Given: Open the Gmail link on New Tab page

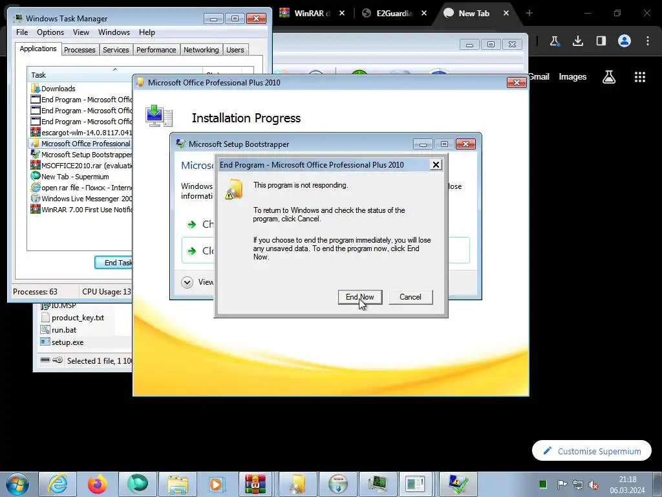Looking at the screenshot, I should 539,76.
